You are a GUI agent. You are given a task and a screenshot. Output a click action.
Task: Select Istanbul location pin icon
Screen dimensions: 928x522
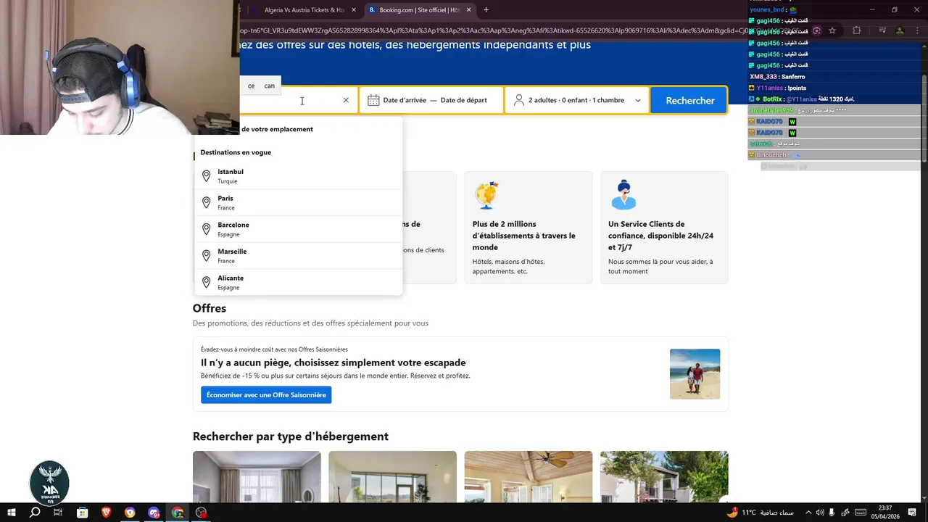click(x=206, y=176)
